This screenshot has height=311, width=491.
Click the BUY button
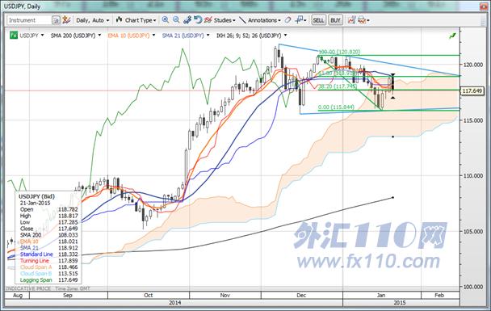pos(335,20)
